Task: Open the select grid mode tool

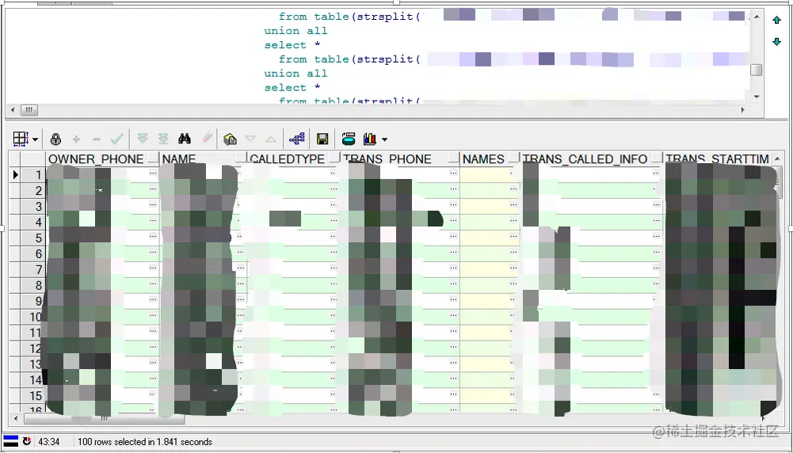Action: [21, 139]
